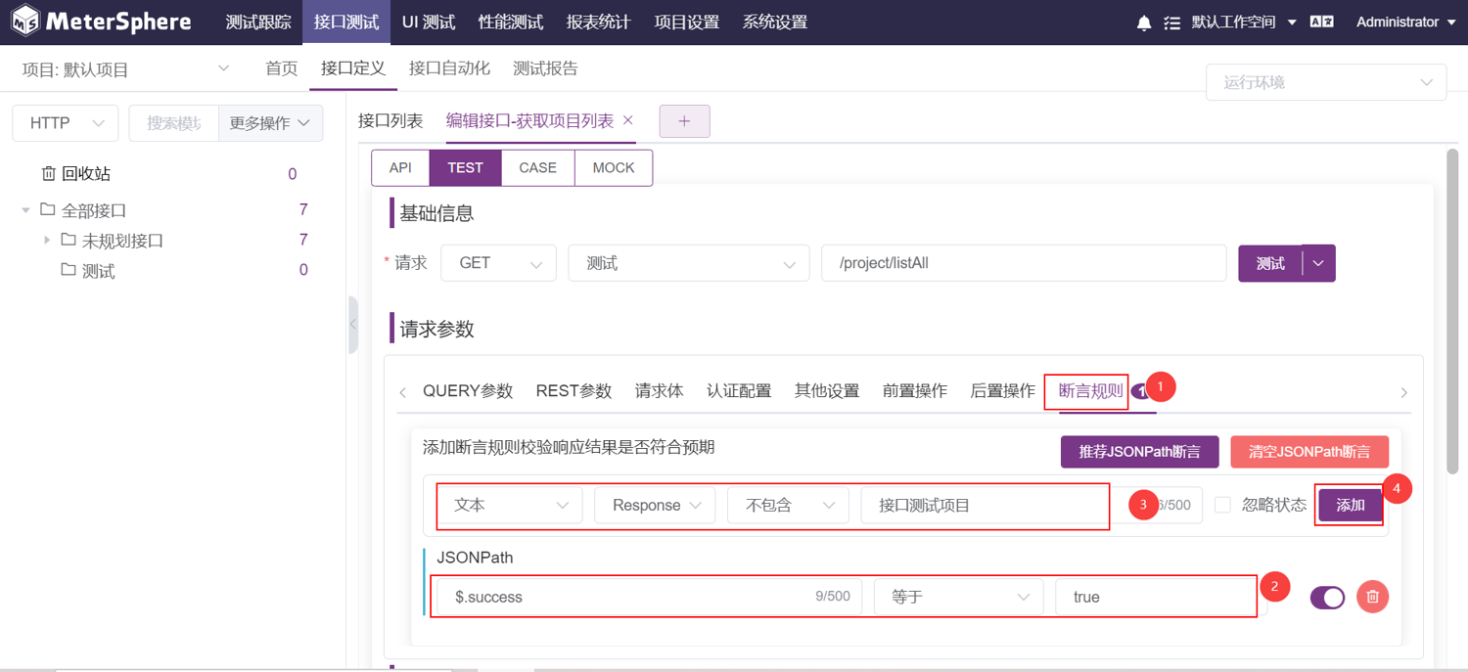This screenshot has height=672, width=1468.
Task: Open the 测试 module dropdown
Action: pos(688,263)
